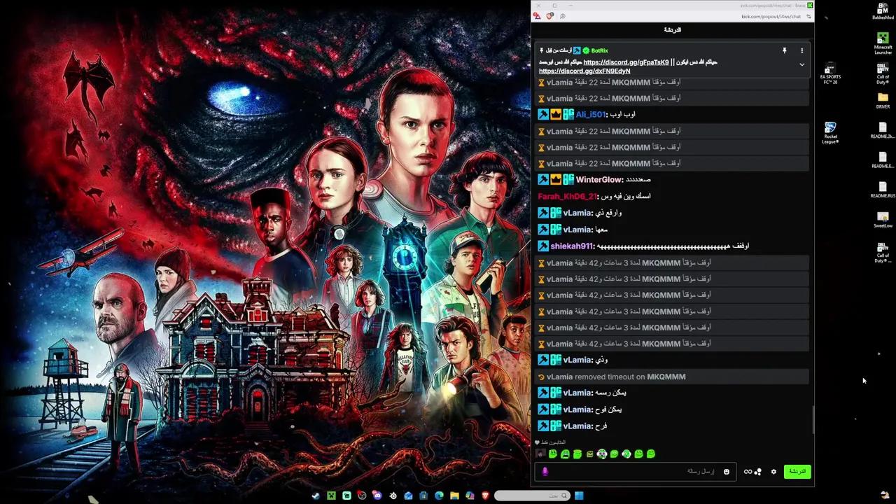Click the three-dots cluster icon near chat settings

(x=757, y=472)
